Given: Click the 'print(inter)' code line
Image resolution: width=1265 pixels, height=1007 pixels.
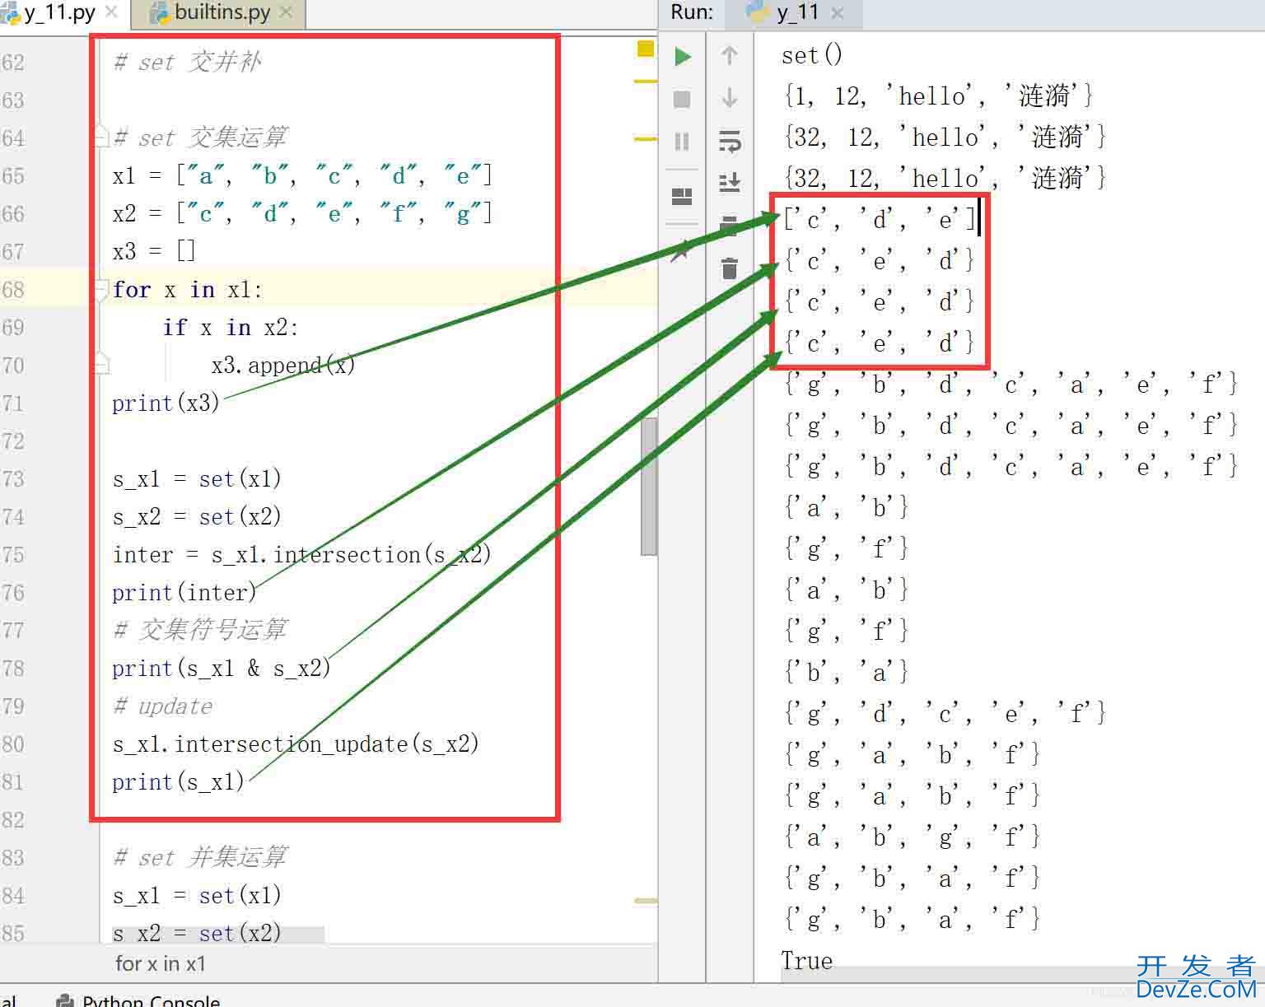Looking at the screenshot, I should pos(184,592).
